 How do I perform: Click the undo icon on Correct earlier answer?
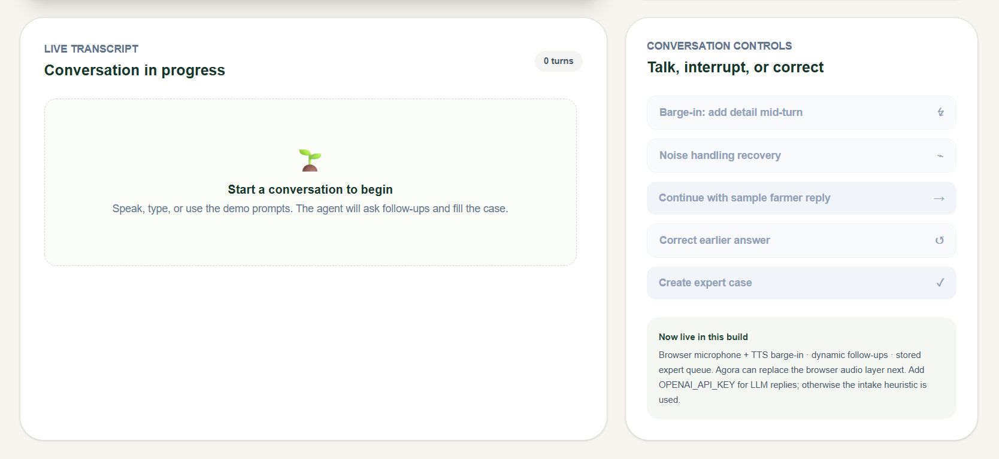coord(940,240)
